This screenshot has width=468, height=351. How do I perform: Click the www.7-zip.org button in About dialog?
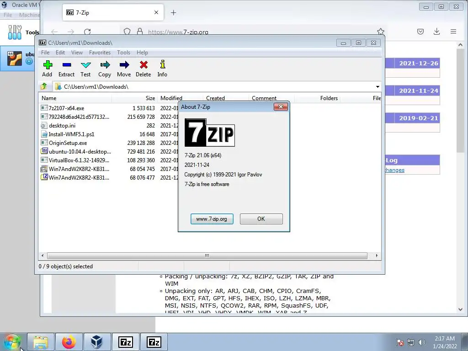(212, 219)
